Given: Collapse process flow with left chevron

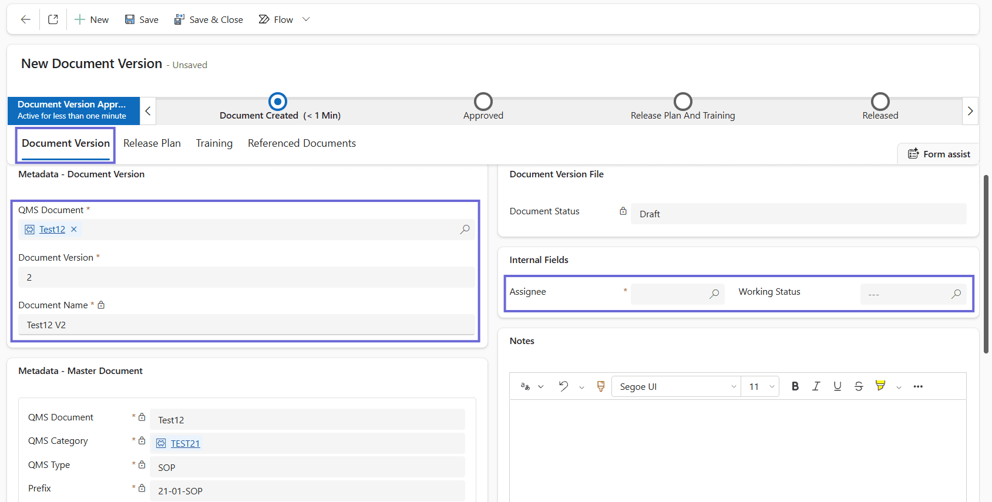Looking at the screenshot, I should pyautogui.click(x=148, y=111).
